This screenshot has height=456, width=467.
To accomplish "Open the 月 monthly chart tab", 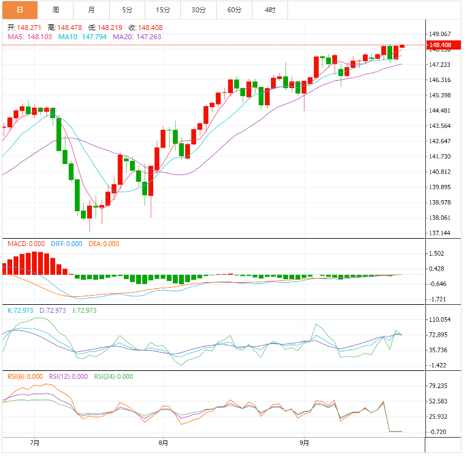I will pos(91,10).
